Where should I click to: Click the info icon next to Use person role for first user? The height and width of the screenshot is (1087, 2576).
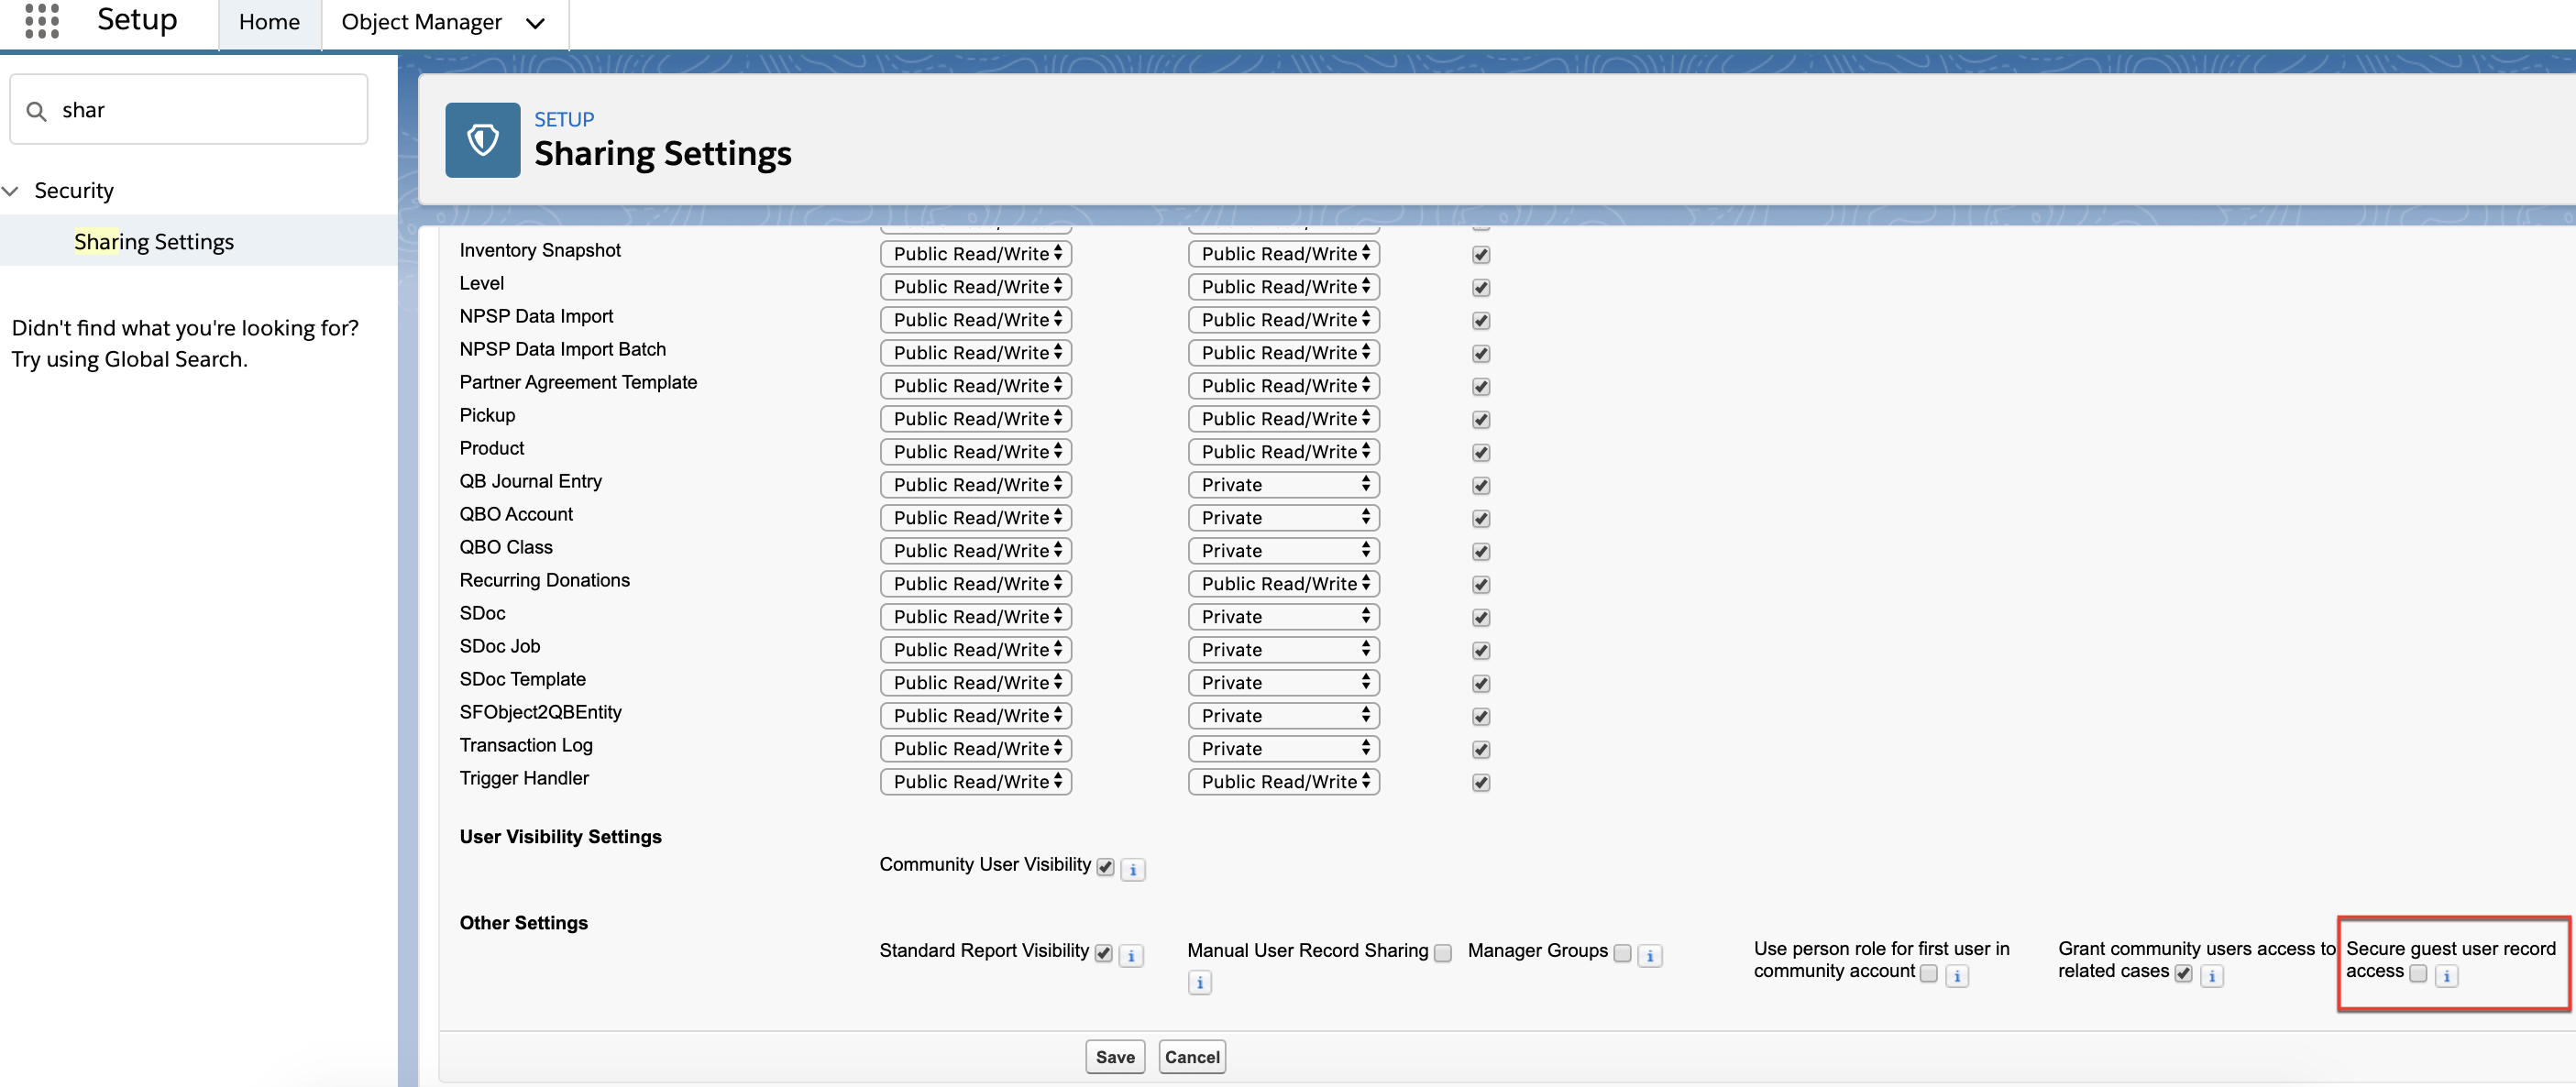pos(1960,972)
